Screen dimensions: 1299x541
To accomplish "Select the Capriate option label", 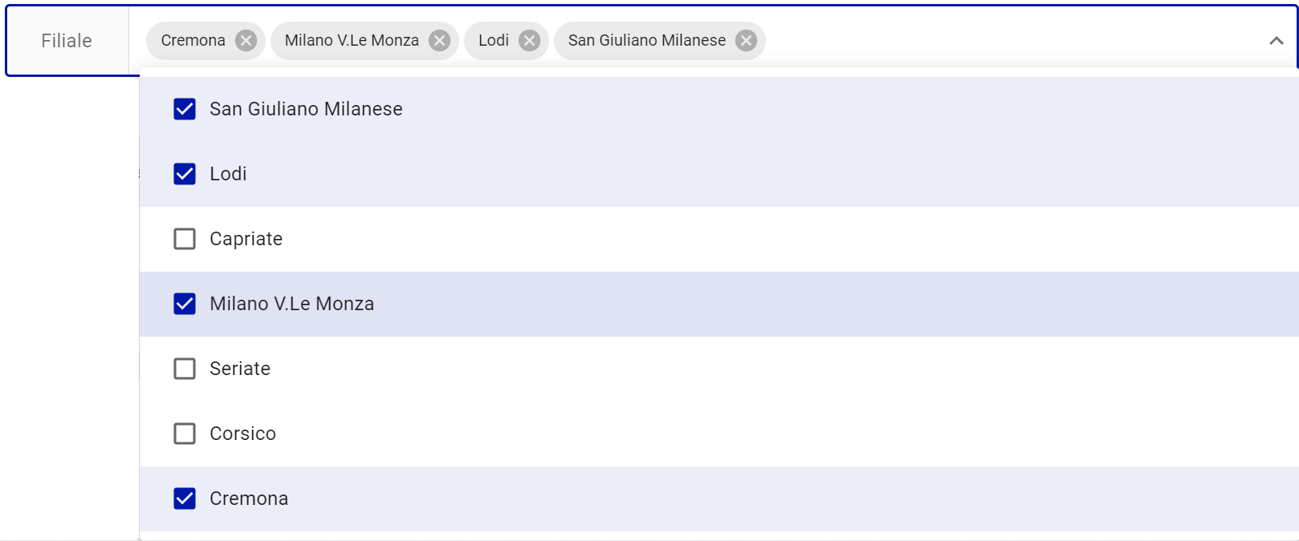I will [246, 239].
